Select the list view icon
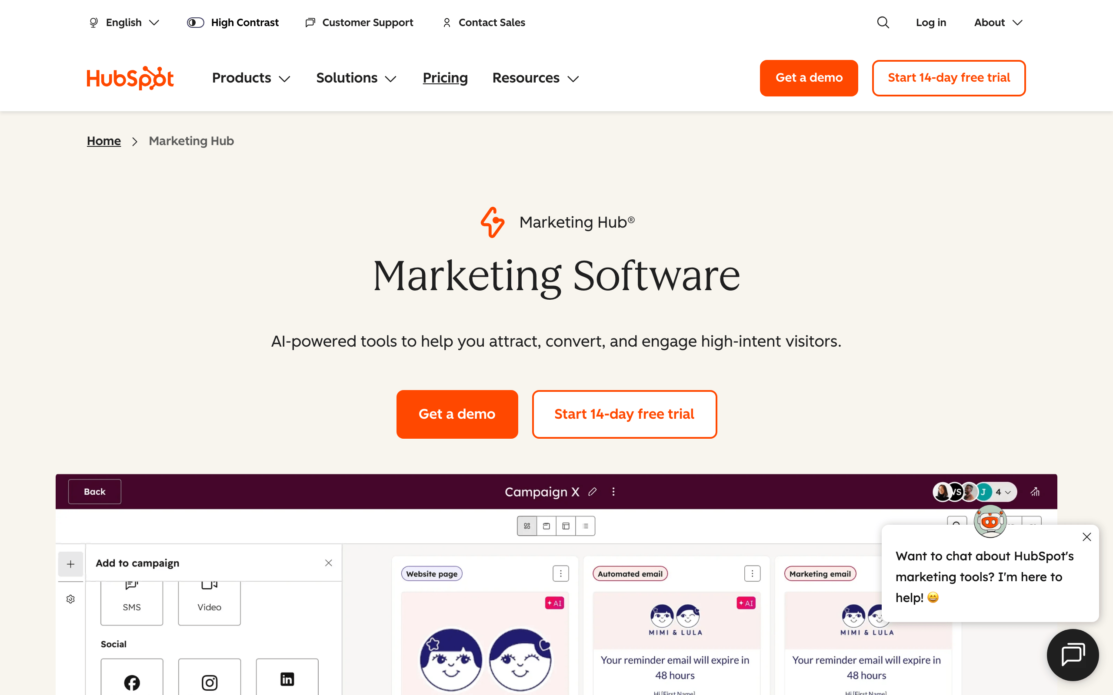Image resolution: width=1113 pixels, height=695 pixels. 585,526
